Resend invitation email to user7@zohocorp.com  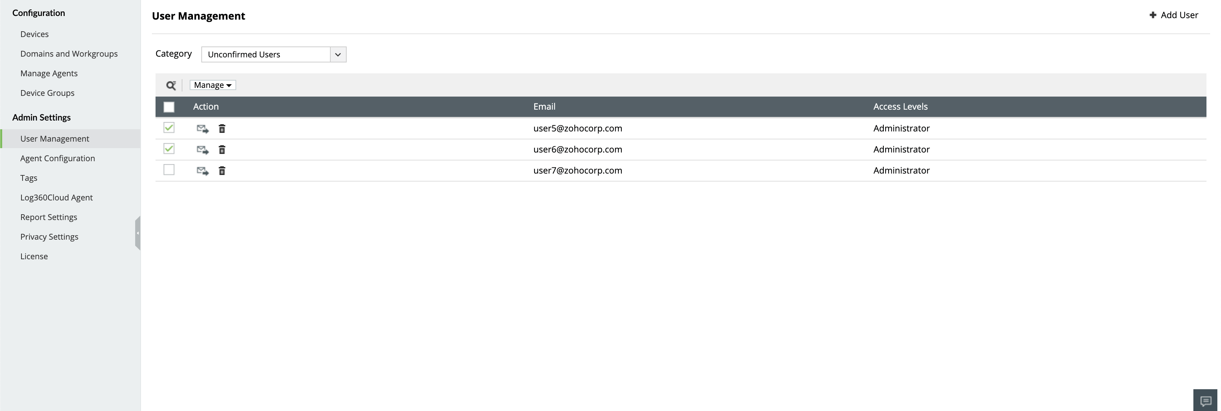(202, 171)
